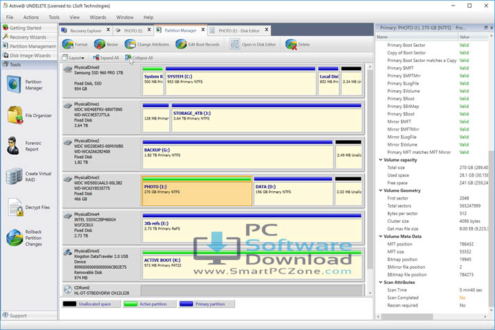The width and height of the screenshot is (495, 330).
Task: Collapse the Volume Meta Data group
Action: click(381, 236)
